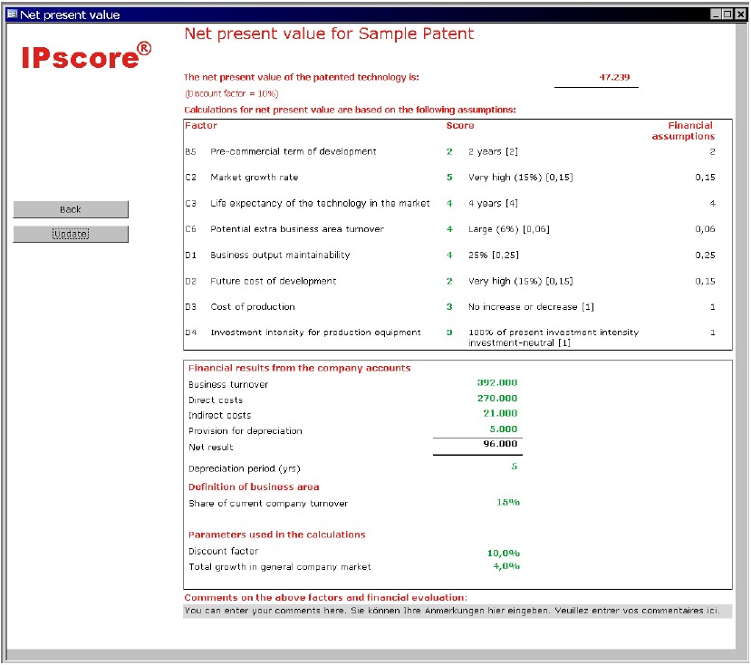
Task: Click the Share of current company turnover percentage
Action: (507, 503)
